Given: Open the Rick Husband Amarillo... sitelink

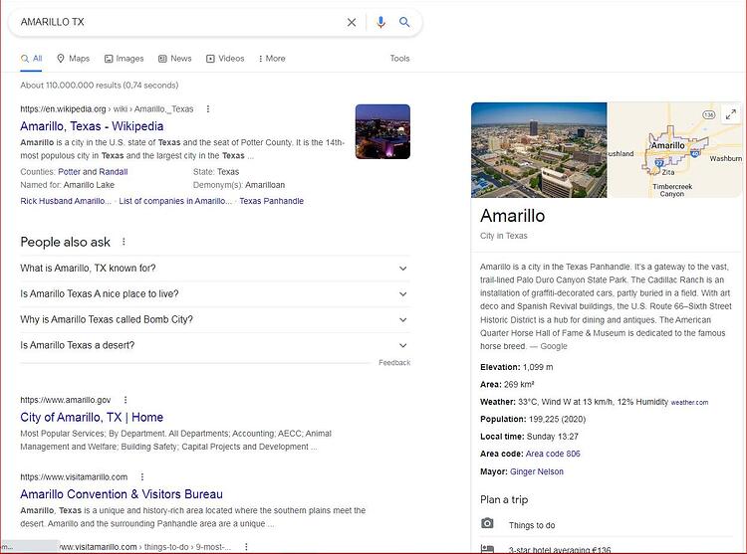Looking at the screenshot, I should coord(66,201).
